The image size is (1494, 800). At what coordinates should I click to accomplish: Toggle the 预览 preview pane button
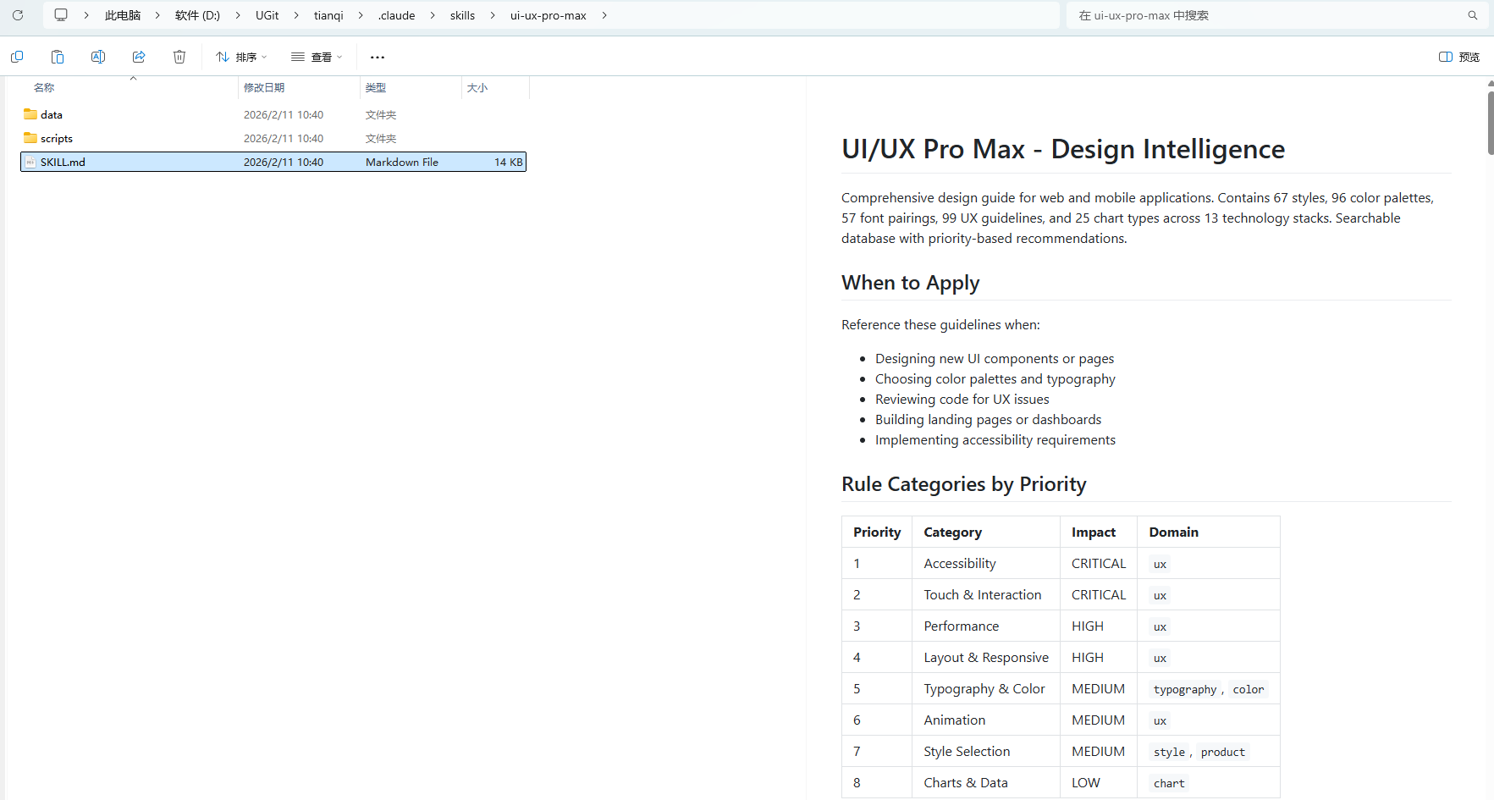1458,57
